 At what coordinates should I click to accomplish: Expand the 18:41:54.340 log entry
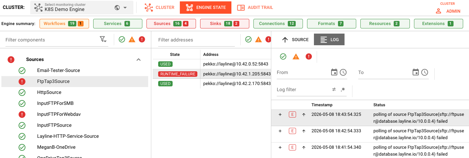[280, 147]
